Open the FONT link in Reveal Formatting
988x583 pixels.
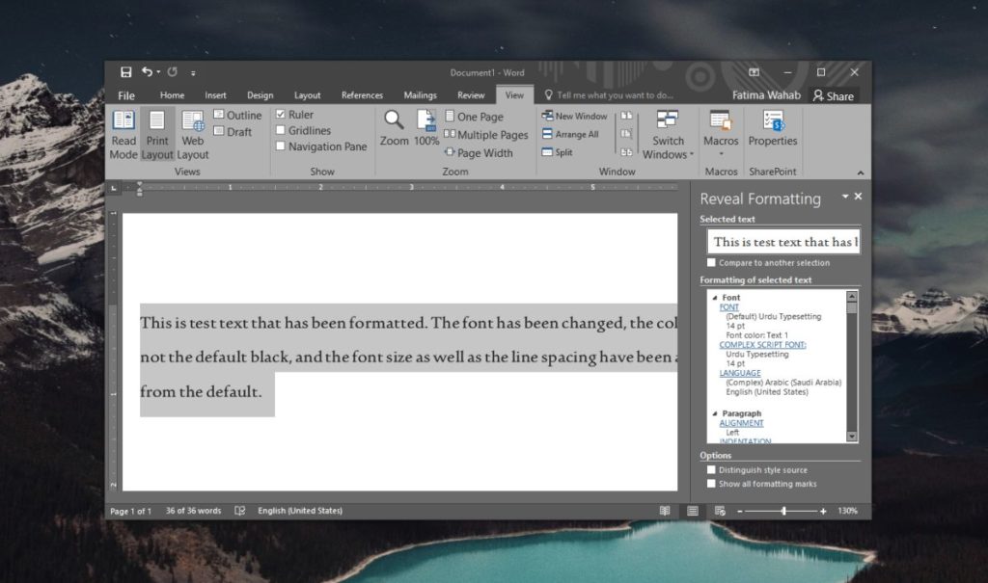(x=729, y=306)
